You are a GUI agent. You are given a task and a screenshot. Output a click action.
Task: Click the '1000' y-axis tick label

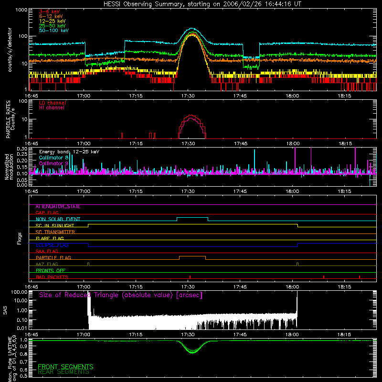[21, 10]
